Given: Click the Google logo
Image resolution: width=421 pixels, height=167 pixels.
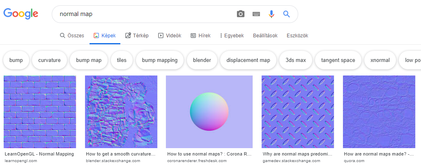Looking at the screenshot, I should tap(21, 14).
